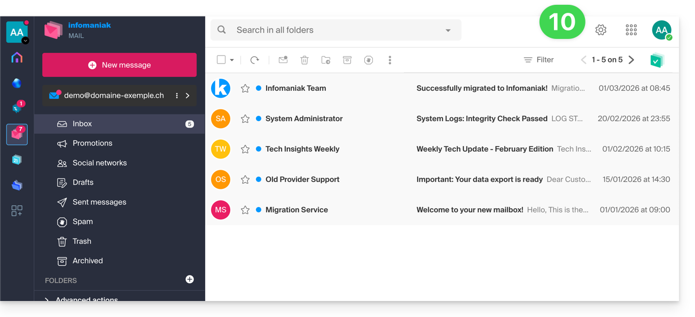Click the New message button
Screen dimensions: 695x317
click(x=119, y=65)
